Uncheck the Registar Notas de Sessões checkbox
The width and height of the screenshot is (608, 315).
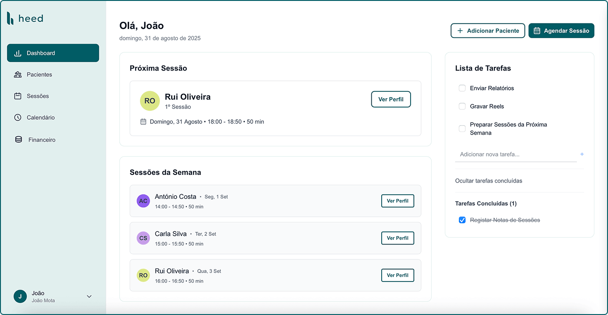coord(462,220)
